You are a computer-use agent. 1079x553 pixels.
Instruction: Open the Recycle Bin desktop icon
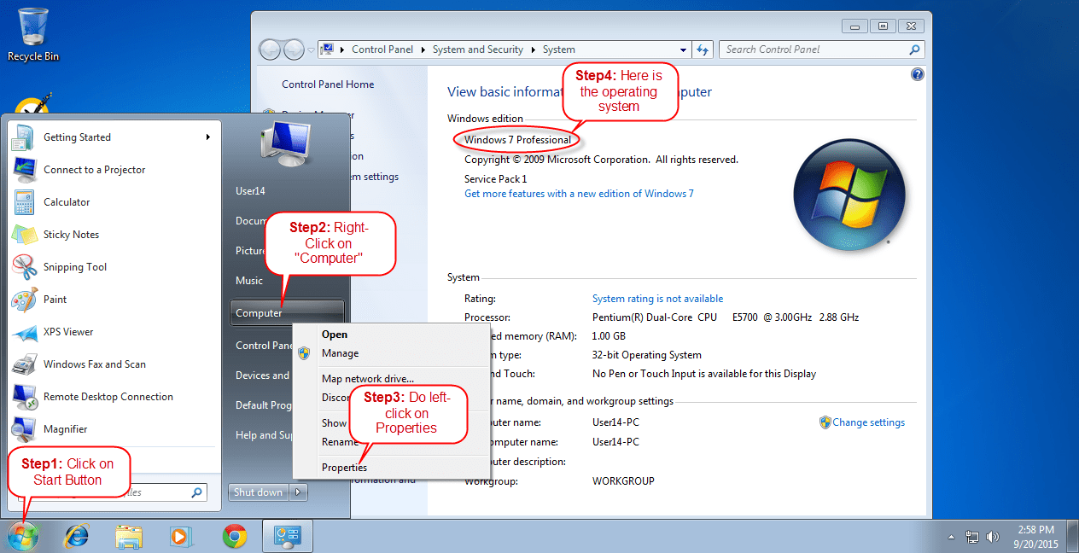[33, 34]
